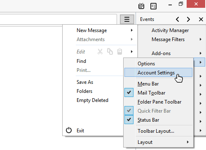
Task: Restore down the application window
Action: pyautogui.click(x=181, y=4)
